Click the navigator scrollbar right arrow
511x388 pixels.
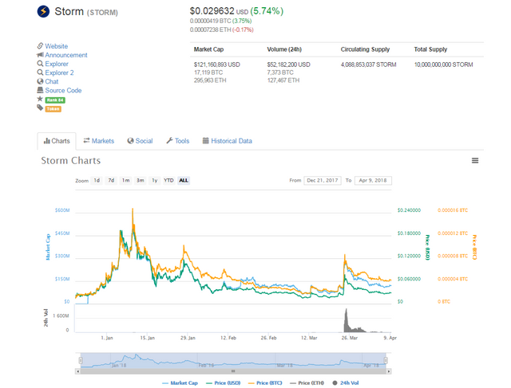[389, 371]
